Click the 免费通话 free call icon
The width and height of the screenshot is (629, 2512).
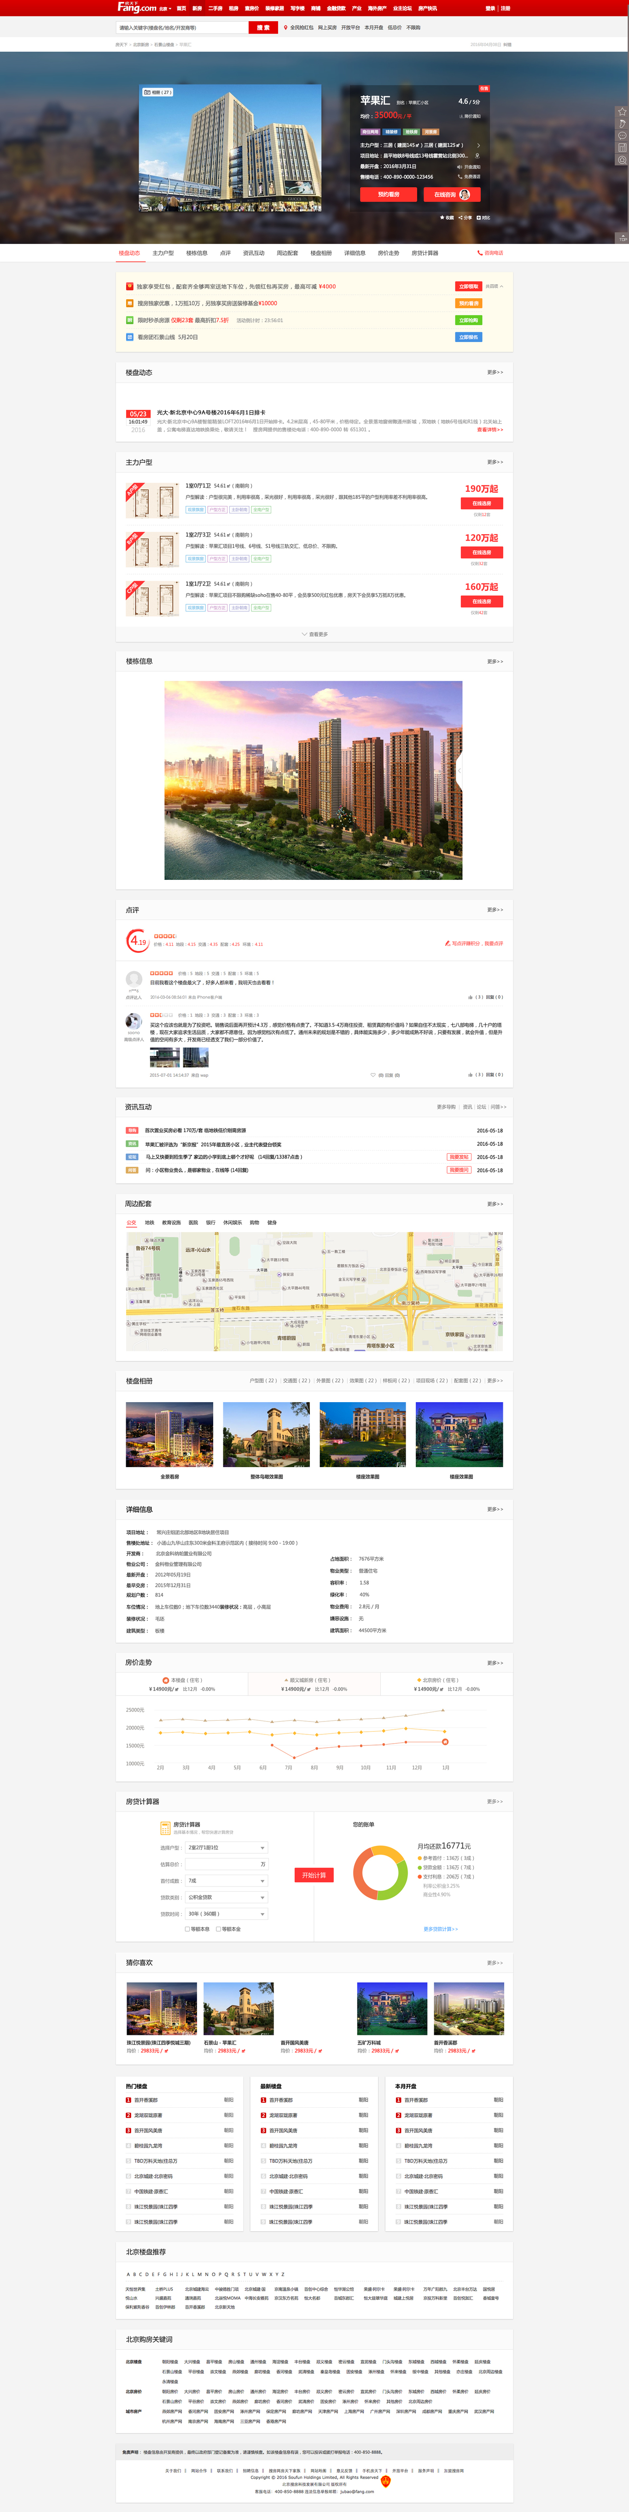pos(460,177)
